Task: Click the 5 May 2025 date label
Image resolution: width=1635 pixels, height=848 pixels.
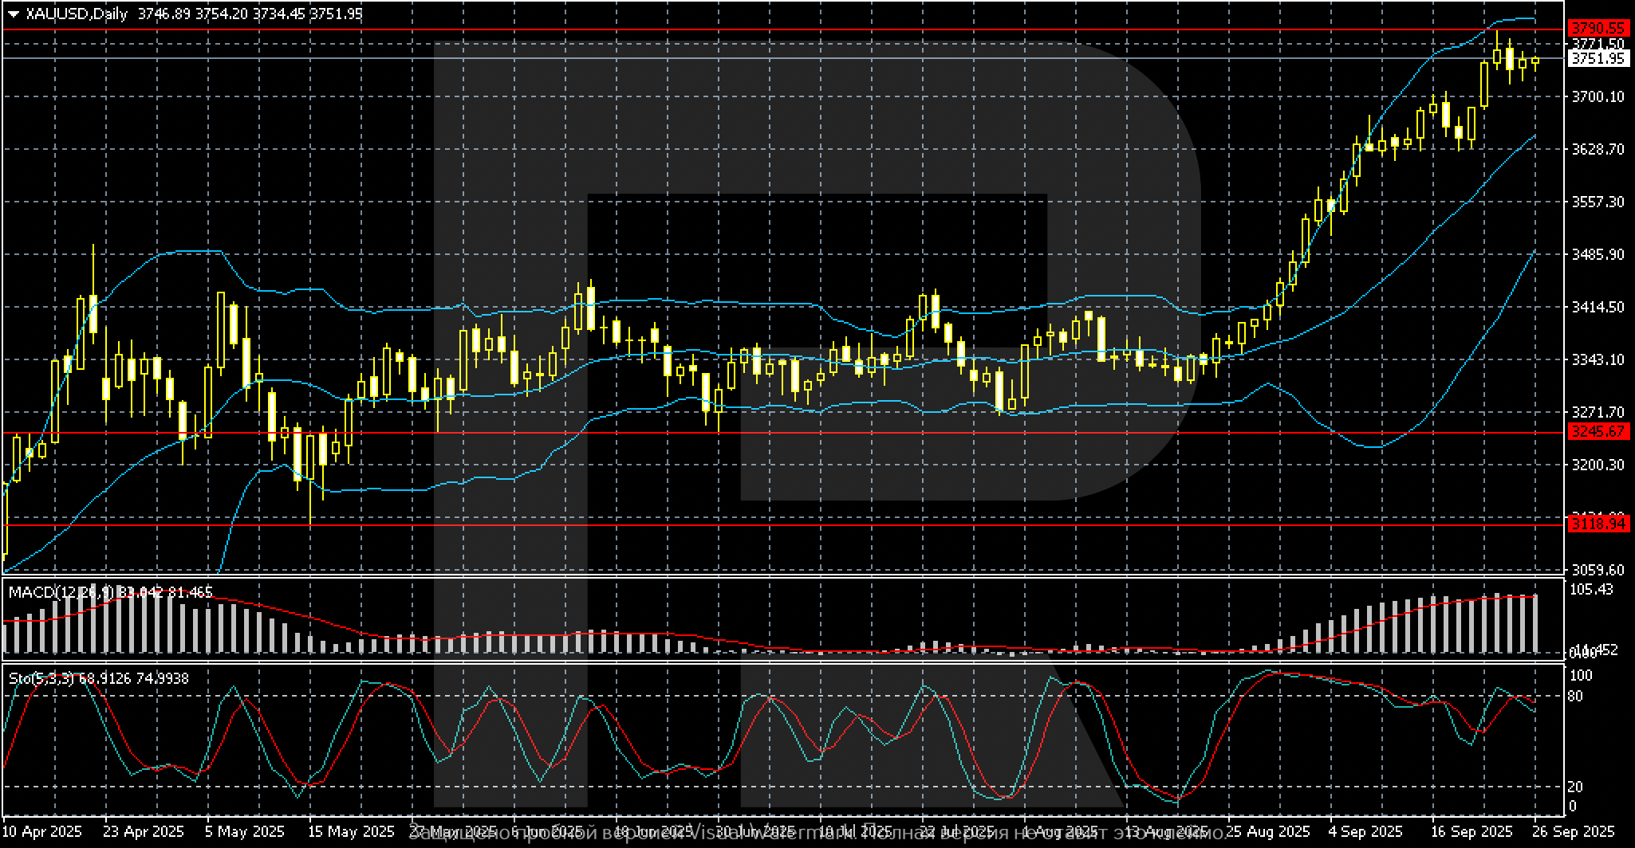Action: pos(246,831)
